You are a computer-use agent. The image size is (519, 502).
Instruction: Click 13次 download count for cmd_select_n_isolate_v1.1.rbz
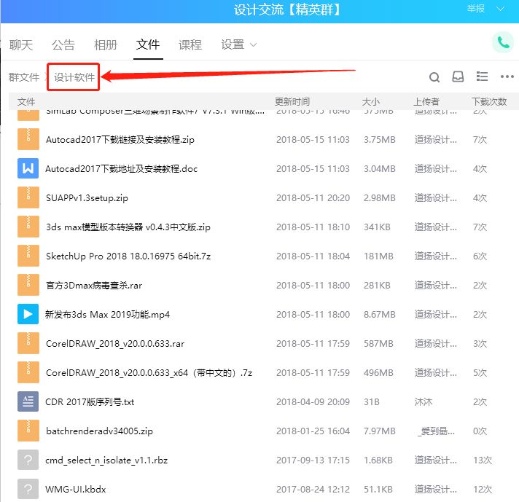click(483, 460)
